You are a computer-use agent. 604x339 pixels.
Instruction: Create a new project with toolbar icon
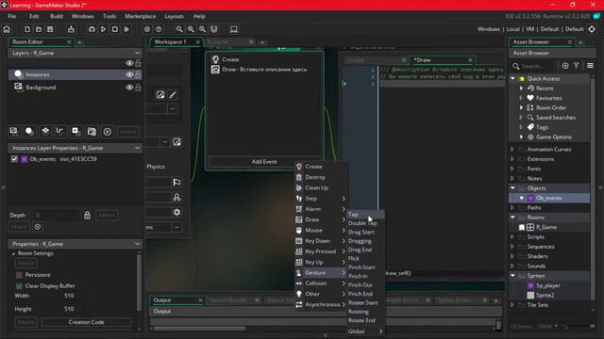[x=27, y=29]
